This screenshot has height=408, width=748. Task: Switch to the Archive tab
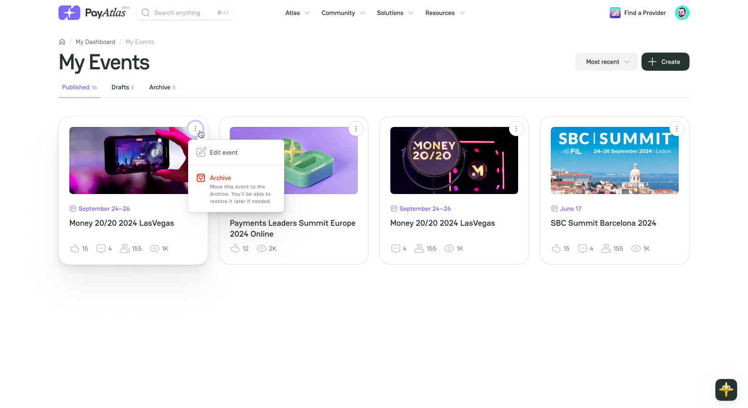[x=162, y=87]
